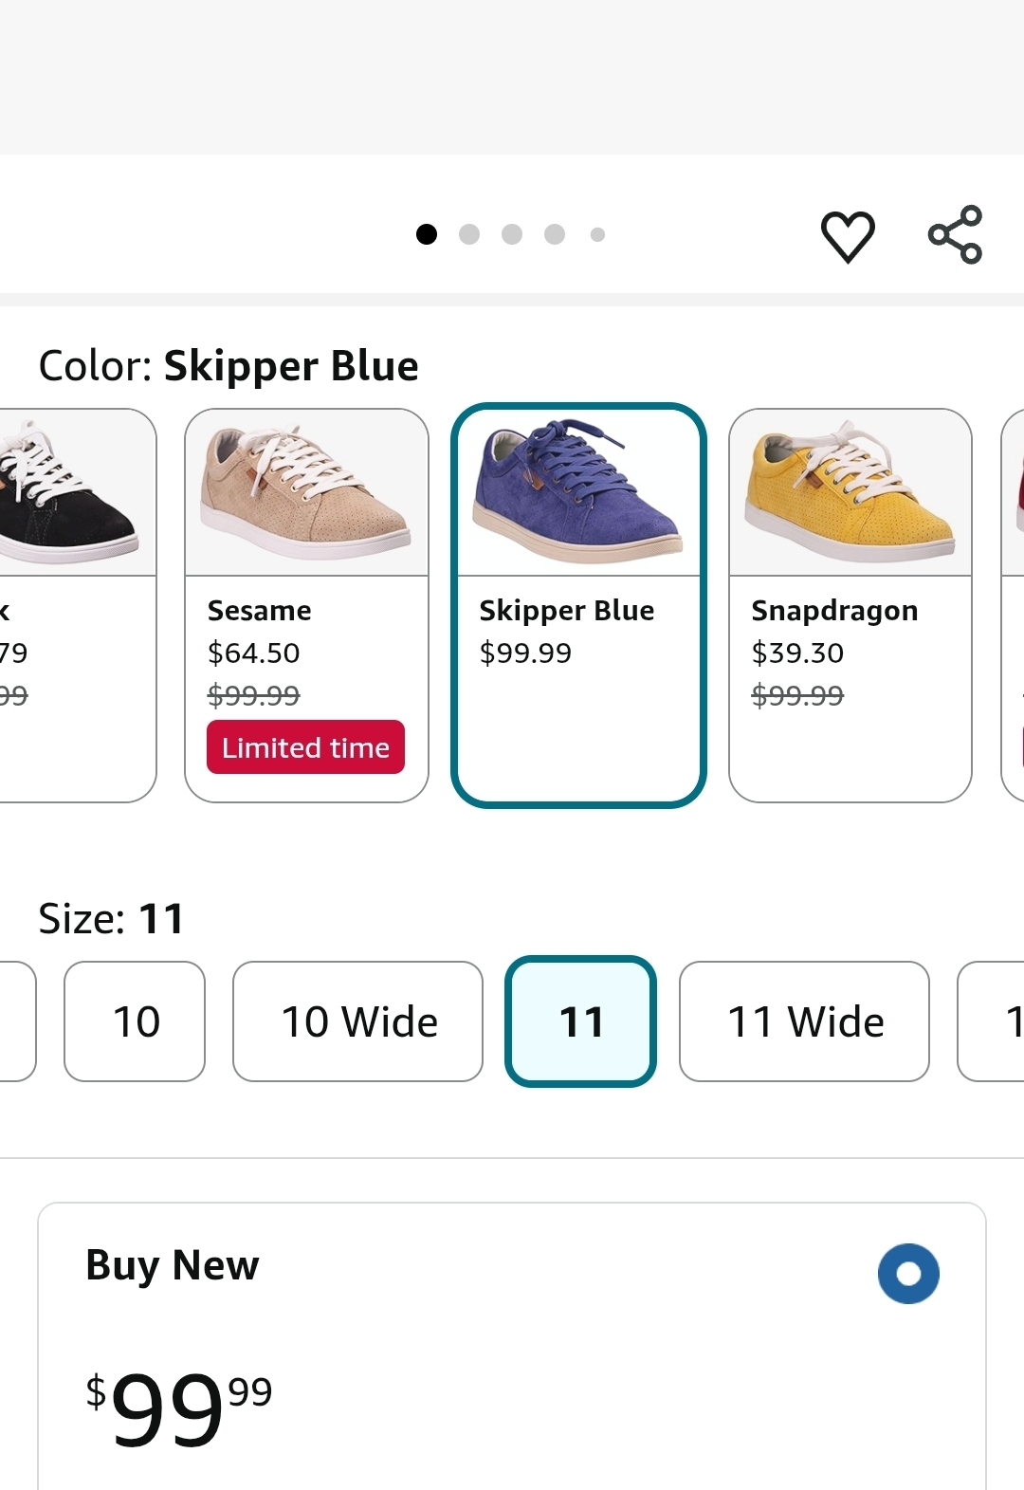Image resolution: width=1024 pixels, height=1490 pixels.
Task: Choose size 10
Action: [135, 1021]
